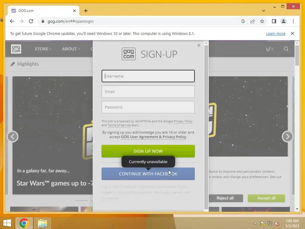Dismiss the Chrome update notification bar
Image resolution: width=305 pixels, height=229 pixels.
coord(292,33)
